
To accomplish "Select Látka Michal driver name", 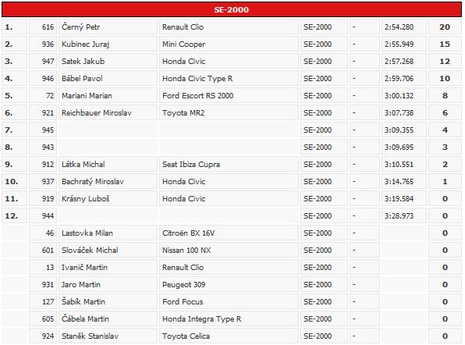I will (x=83, y=165).
